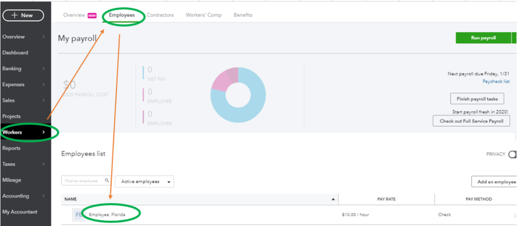Image resolution: width=520 pixels, height=226 pixels.
Task: Switch to the Benefits tab
Action: 243,15
